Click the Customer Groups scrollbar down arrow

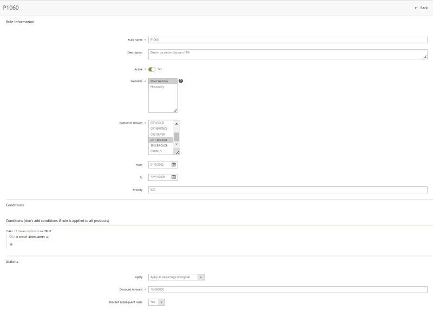176,144
